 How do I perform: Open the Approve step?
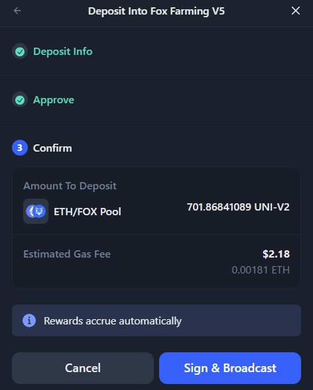[x=54, y=100]
